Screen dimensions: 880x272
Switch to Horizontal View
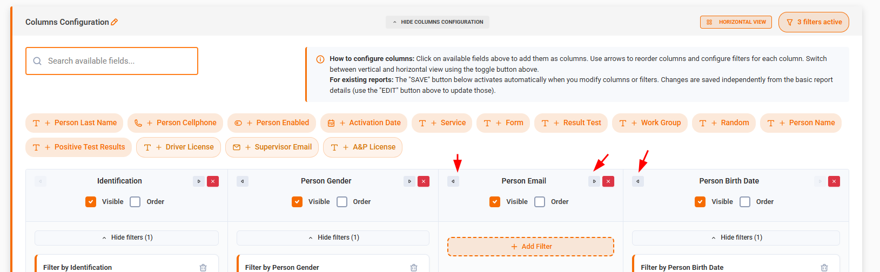pyautogui.click(x=736, y=22)
